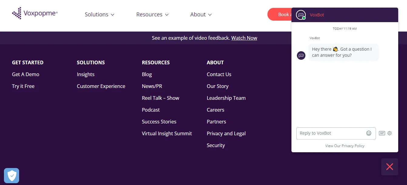
Task: Go to the Insights footer link
Action: pyautogui.click(x=86, y=74)
